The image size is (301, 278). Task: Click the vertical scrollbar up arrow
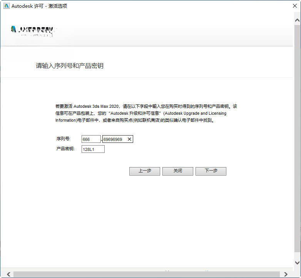[x=297, y=20]
